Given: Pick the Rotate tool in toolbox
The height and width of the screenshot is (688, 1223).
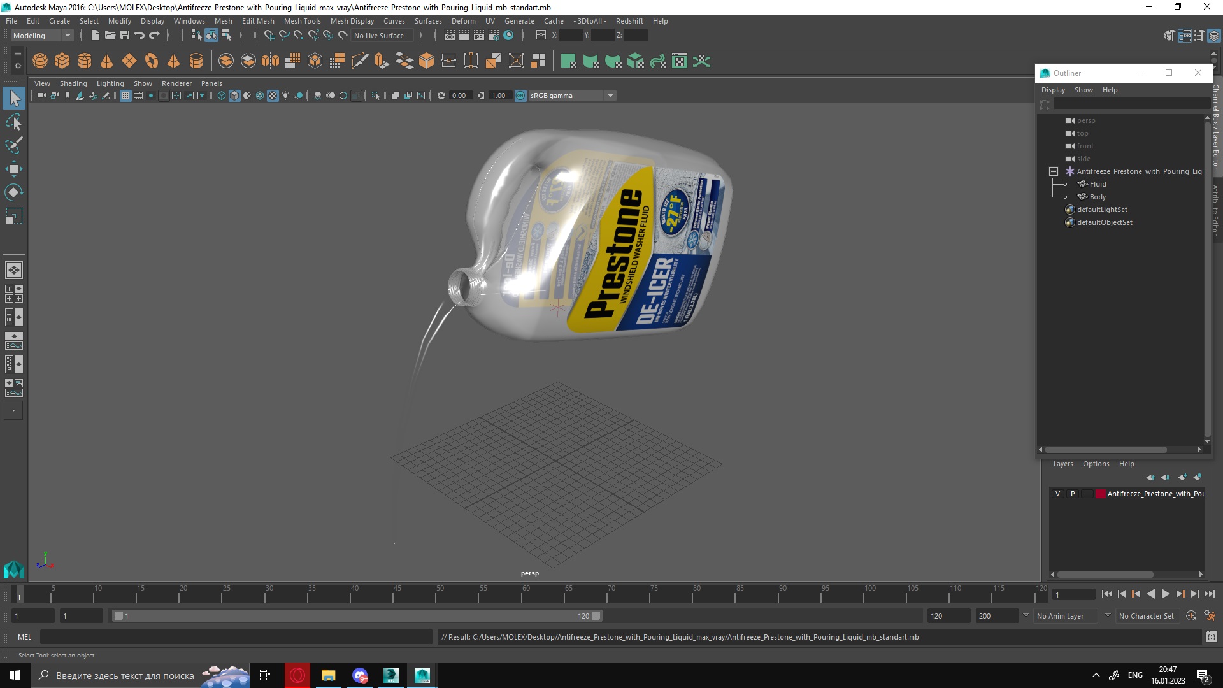Looking at the screenshot, I should click(x=14, y=192).
